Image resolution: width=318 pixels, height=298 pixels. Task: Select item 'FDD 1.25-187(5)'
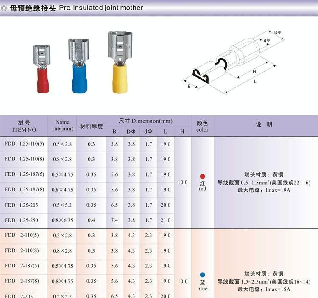point(24,174)
